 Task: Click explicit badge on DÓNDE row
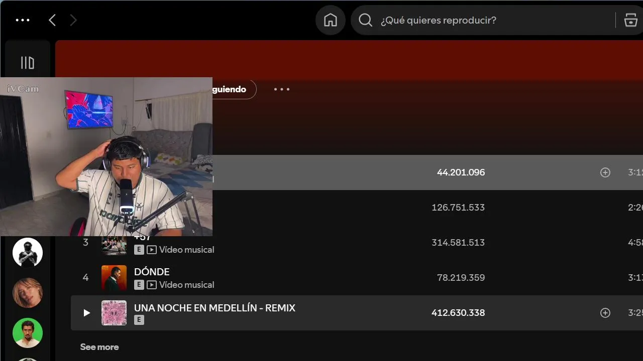[139, 285]
